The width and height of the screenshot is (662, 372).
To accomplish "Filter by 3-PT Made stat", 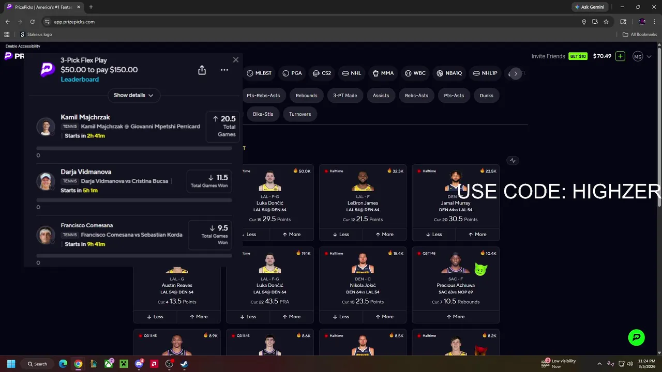I will click(x=345, y=96).
